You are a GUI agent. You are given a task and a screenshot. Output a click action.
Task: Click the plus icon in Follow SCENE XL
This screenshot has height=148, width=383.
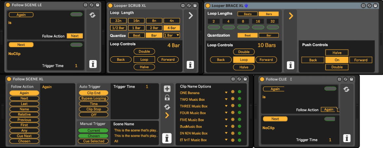point(167,89)
